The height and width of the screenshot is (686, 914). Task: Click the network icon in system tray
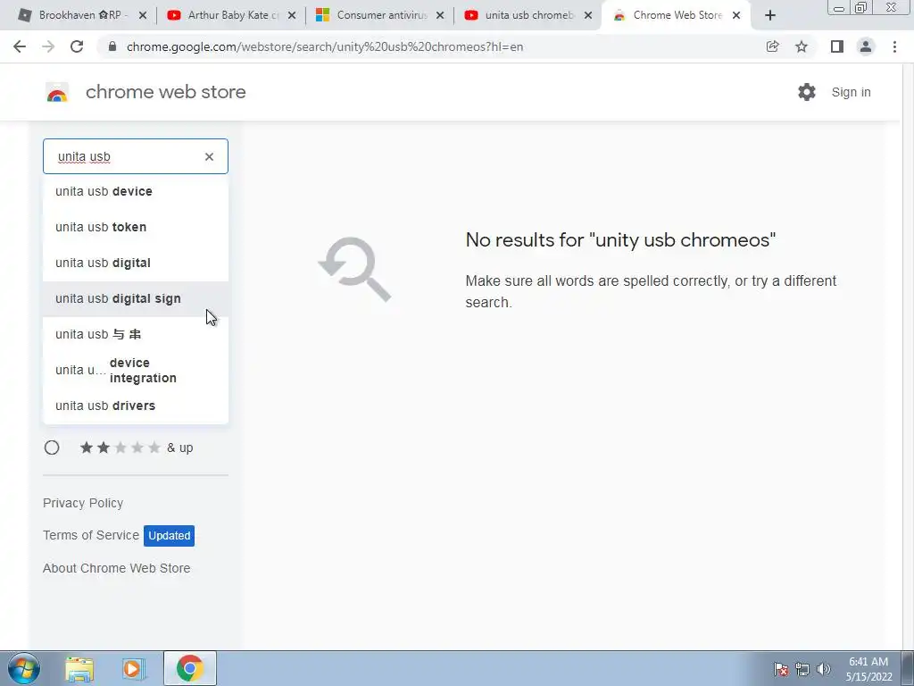pyautogui.click(x=802, y=669)
